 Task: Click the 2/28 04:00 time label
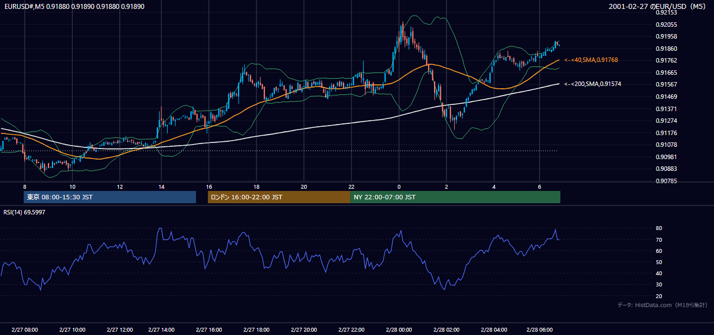pyautogui.click(x=494, y=330)
